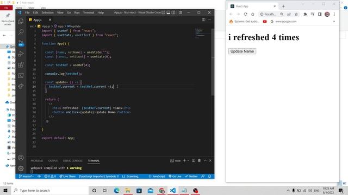Toggle the primary sidebar layout icon in title bar
The image size is (348, 195).
tap(163, 12)
